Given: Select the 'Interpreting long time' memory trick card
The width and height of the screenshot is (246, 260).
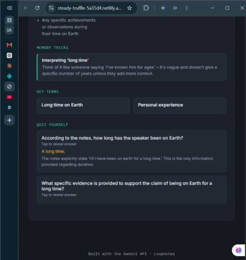Looking at the screenshot, I should [132, 67].
